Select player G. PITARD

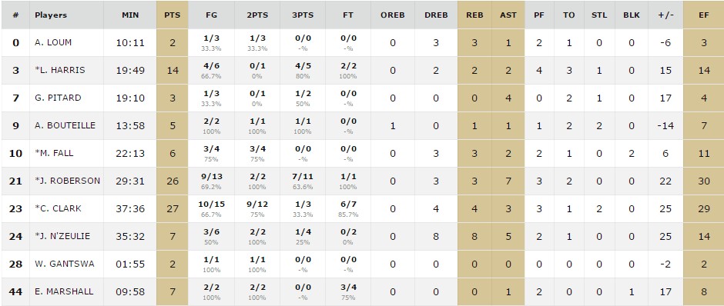(x=58, y=98)
